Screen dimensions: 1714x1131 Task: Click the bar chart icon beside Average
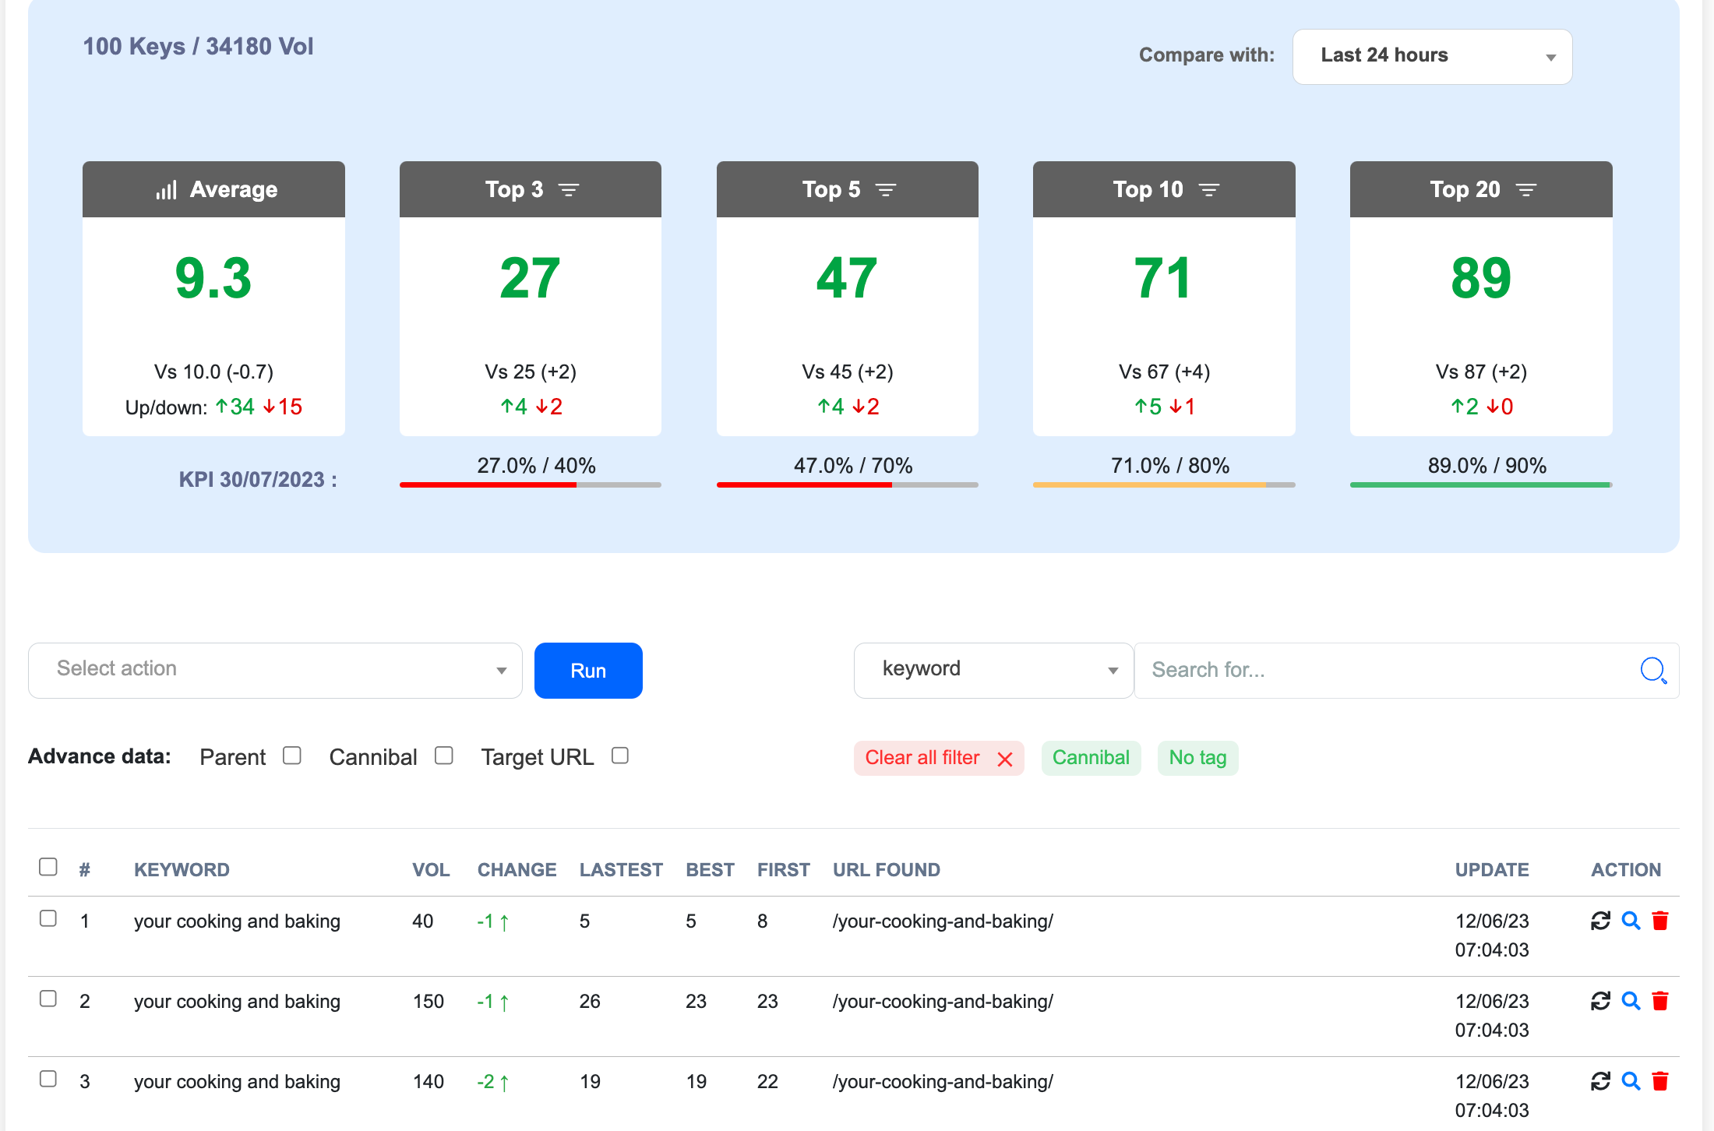[x=166, y=190]
